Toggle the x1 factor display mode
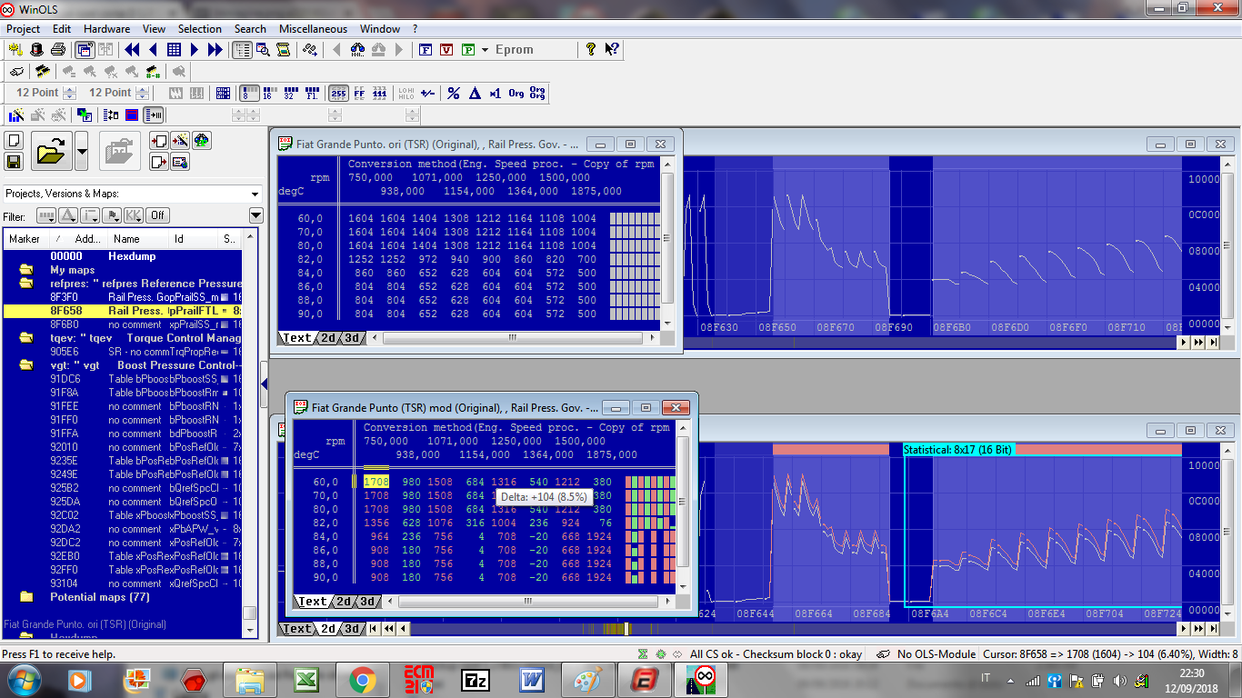 pos(495,93)
